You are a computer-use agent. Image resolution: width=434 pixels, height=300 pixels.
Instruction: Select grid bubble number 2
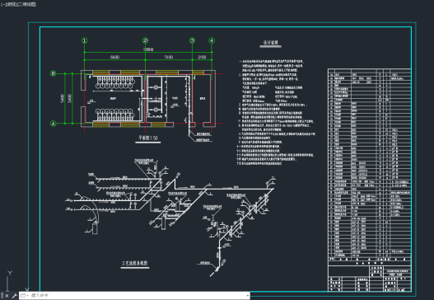[145, 40]
